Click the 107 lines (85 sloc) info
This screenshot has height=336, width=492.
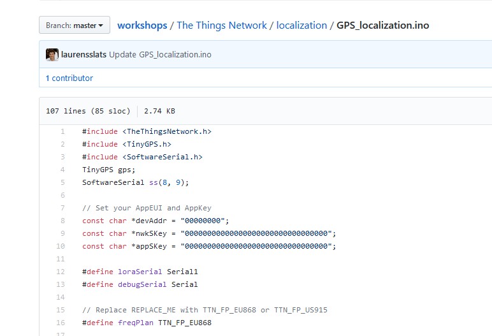88,111
